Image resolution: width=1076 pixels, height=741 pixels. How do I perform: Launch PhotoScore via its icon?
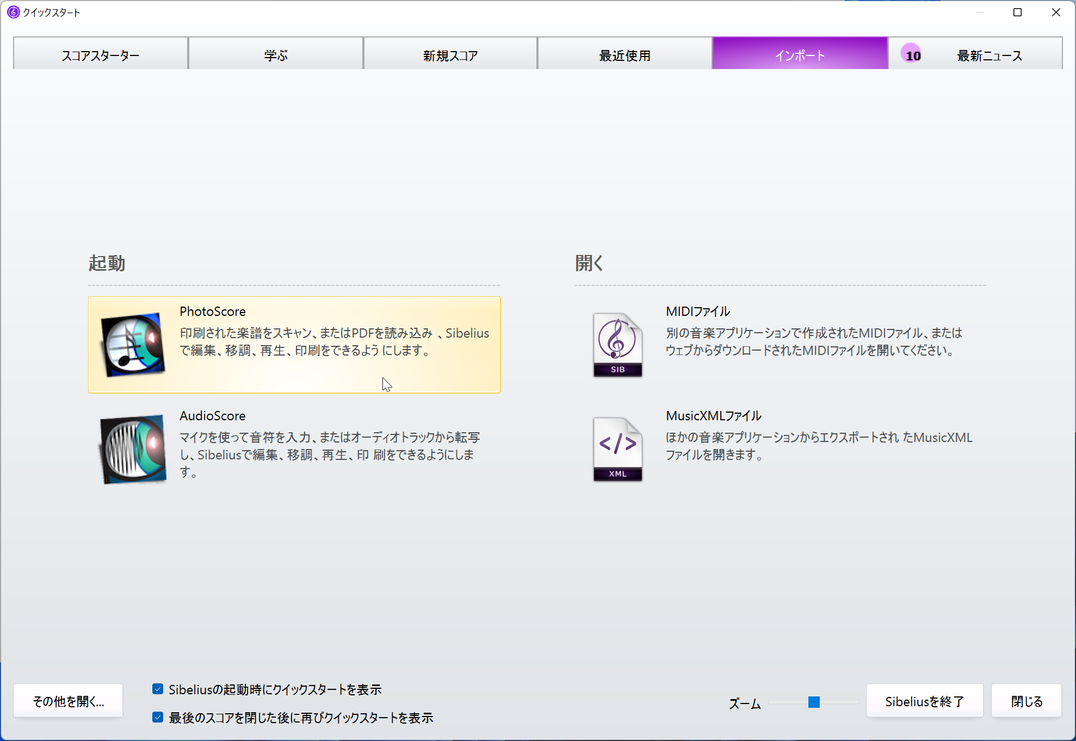tap(133, 345)
